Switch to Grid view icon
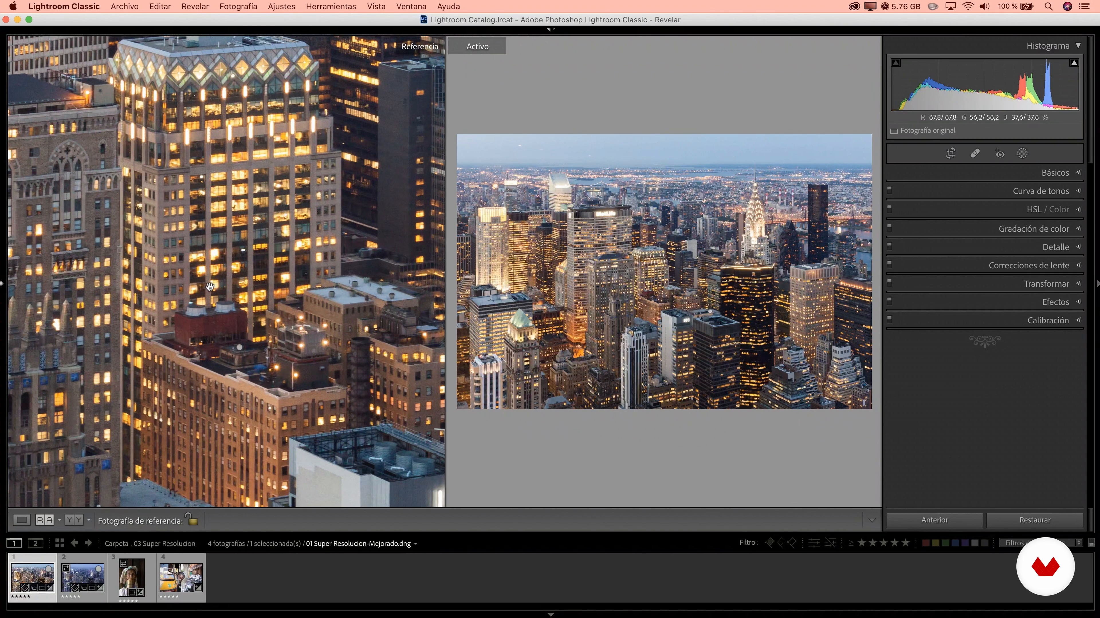 click(x=60, y=543)
